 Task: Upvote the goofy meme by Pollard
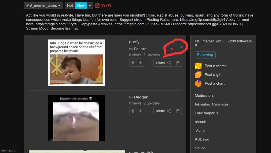[133, 63]
